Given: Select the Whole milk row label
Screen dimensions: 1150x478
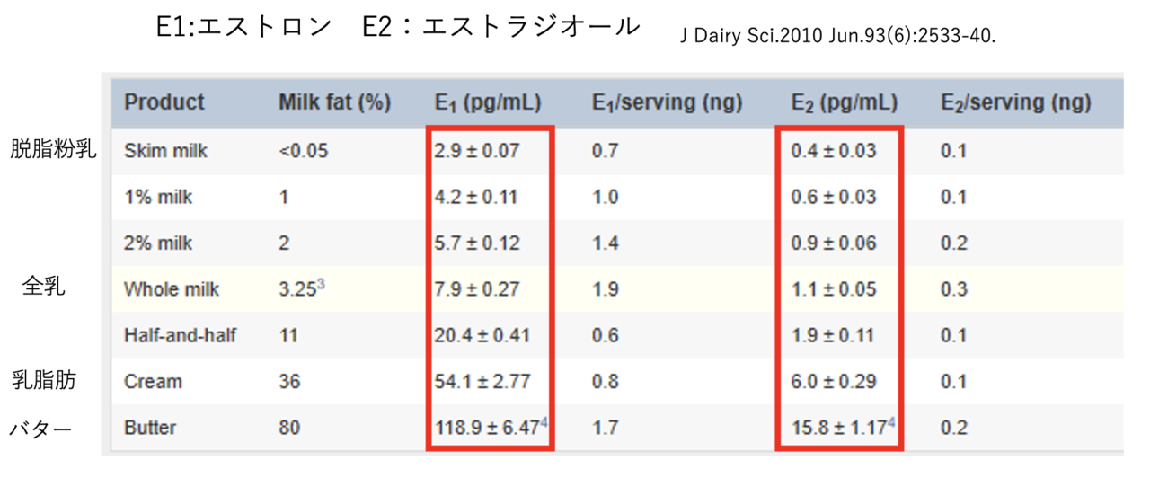Looking at the screenshot, I should pos(172,289).
